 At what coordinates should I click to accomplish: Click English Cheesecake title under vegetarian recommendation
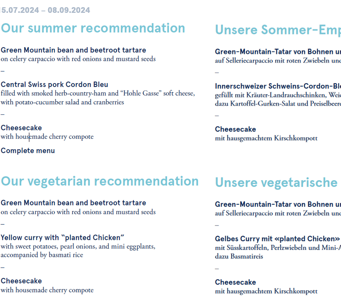(x=21, y=281)
